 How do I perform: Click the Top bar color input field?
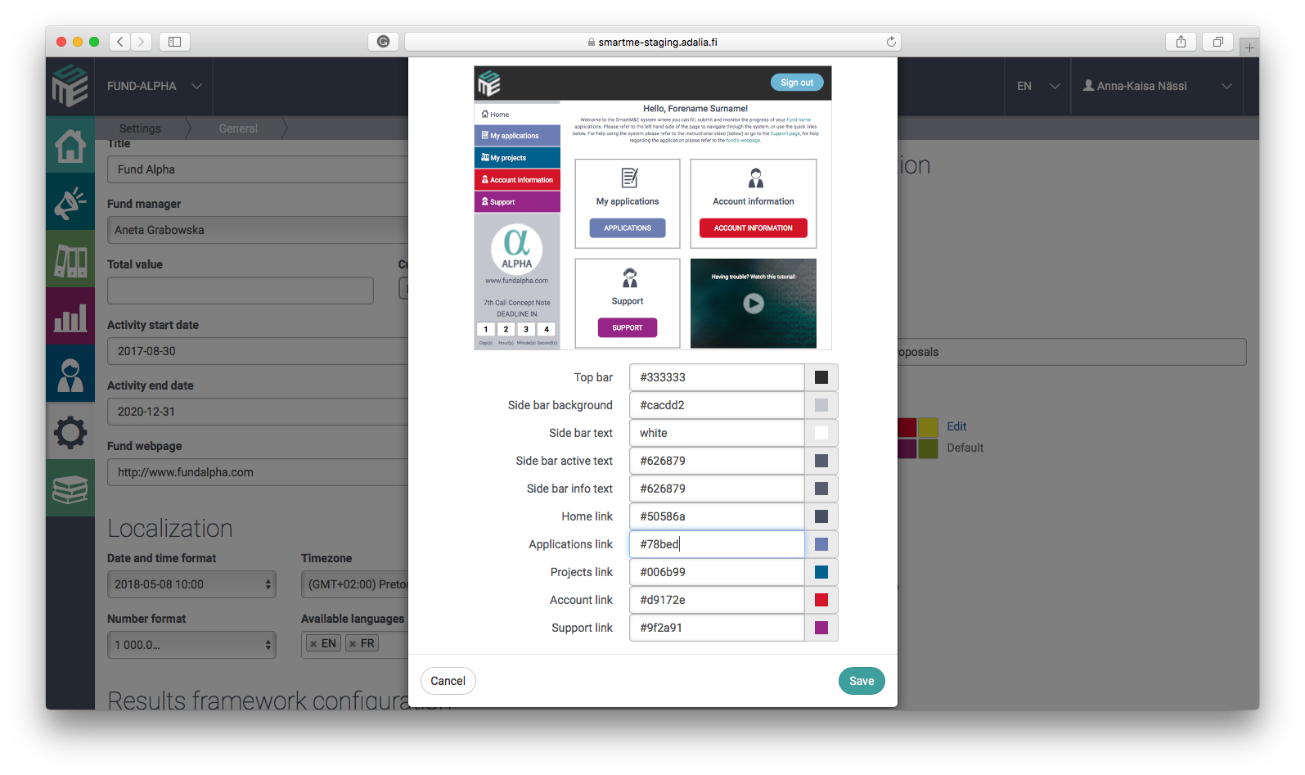click(x=717, y=377)
